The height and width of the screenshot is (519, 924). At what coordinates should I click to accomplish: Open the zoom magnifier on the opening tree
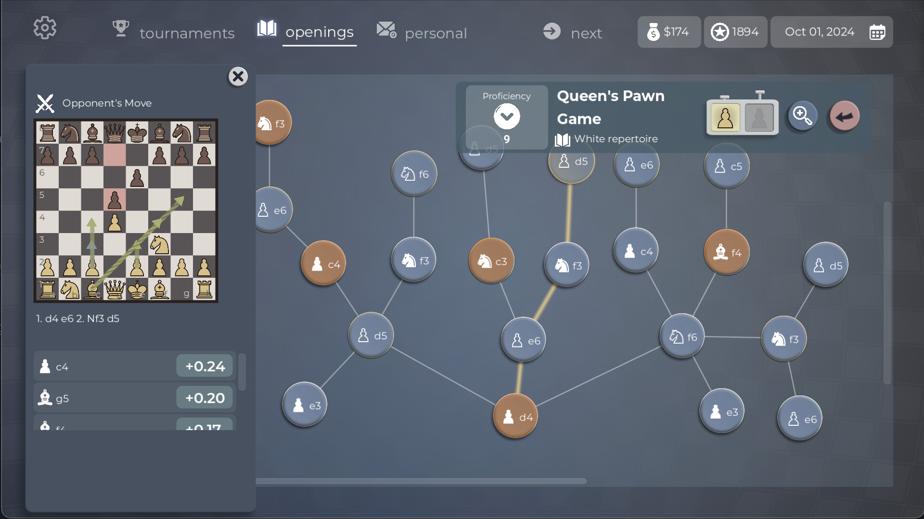[x=801, y=115]
